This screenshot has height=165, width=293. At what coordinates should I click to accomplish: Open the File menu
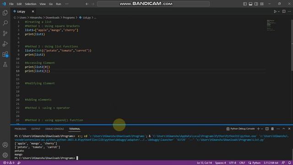coord(11,4)
